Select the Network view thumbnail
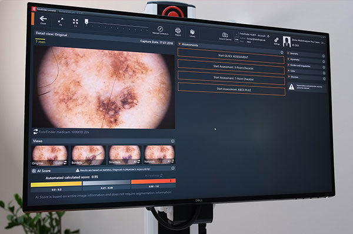The height and width of the screenshot is (234, 353). [159, 155]
